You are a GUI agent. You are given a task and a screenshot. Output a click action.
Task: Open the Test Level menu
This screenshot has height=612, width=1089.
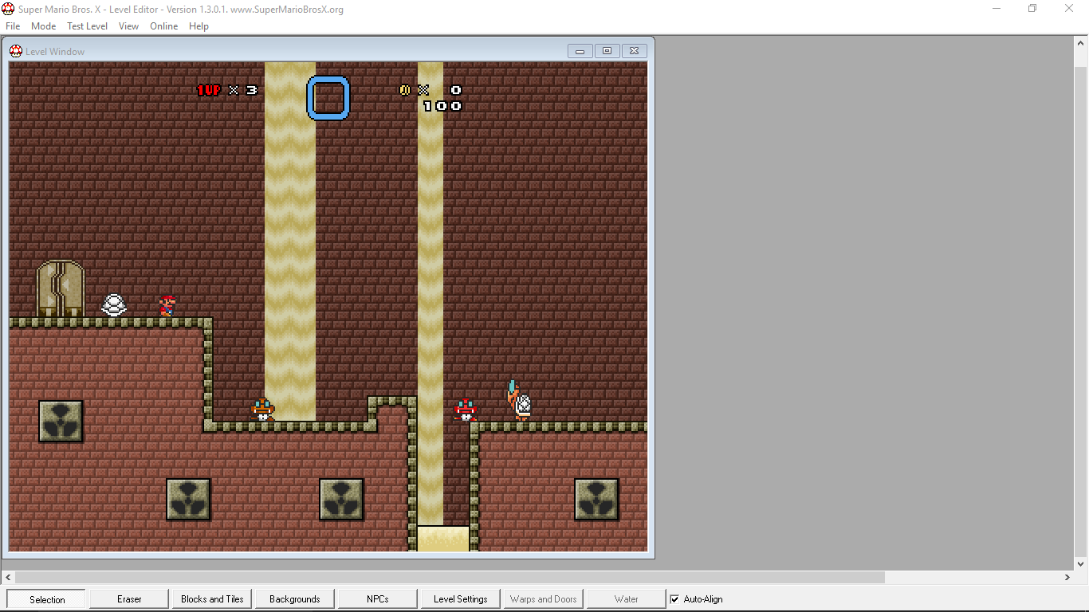[87, 26]
